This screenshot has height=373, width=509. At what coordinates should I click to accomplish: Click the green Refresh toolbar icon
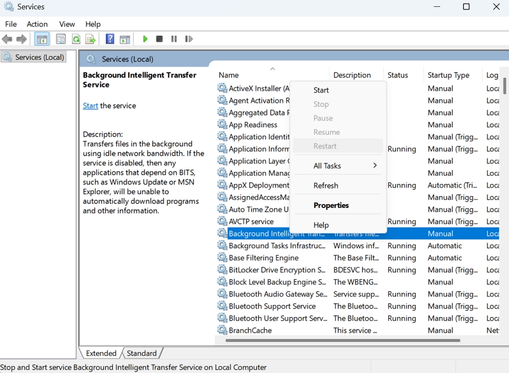[76, 39]
